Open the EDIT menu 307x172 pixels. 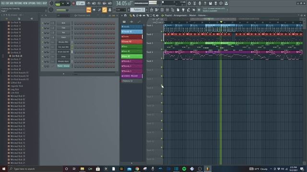point(7,3)
